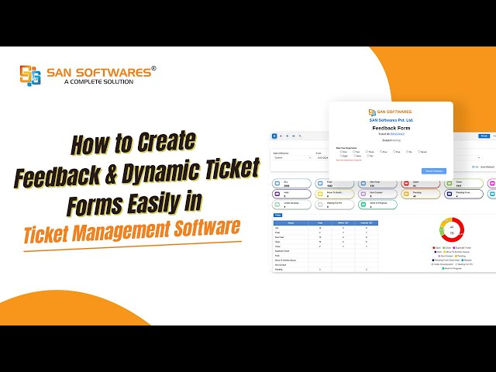The height and width of the screenshot is (372, 496).
Task: Open the dark blue Pending From card icon
Action: [x=449, y=194]
